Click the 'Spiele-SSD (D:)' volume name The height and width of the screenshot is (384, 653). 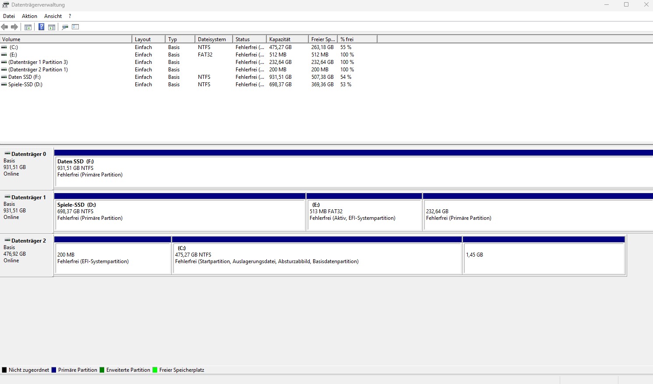pyautogui.click(x=25, y=85)
